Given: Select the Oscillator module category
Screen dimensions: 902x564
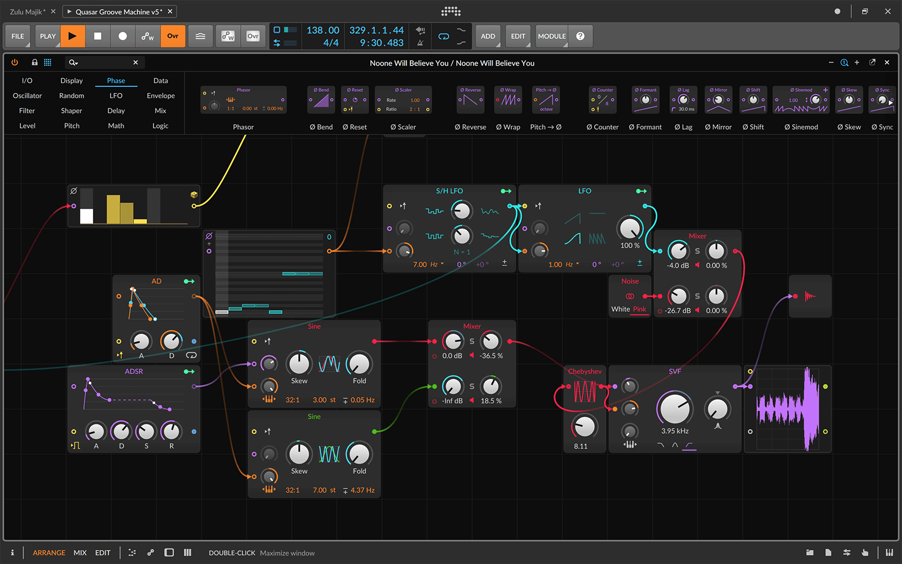Looking at the screenshot, I should (x=27, y=96).
